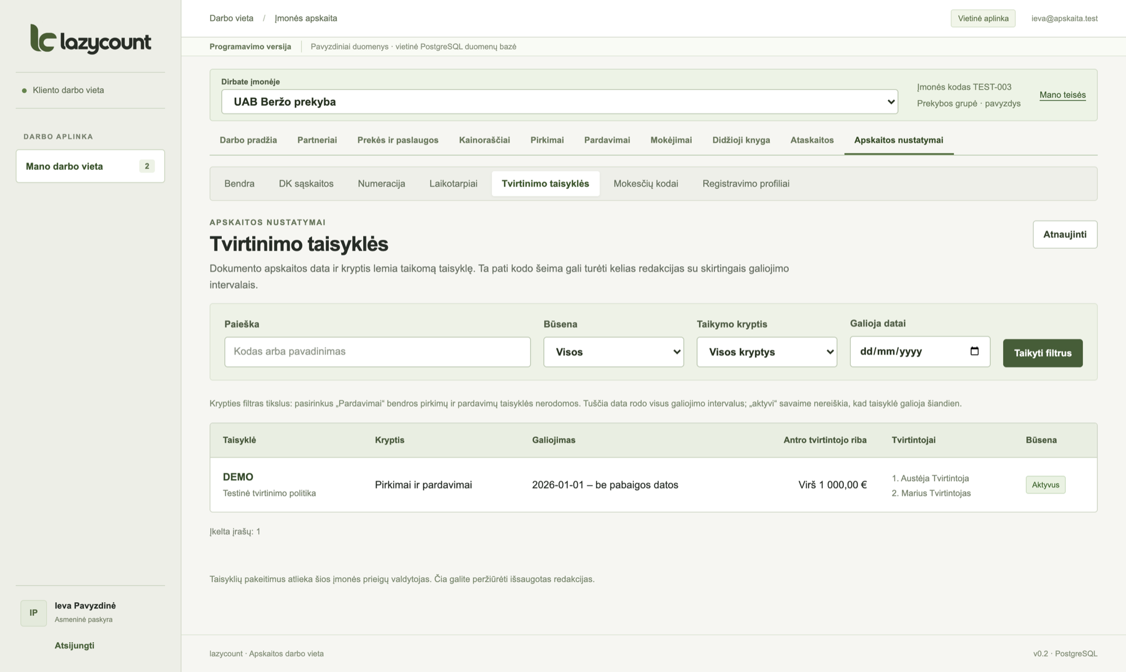1126x672 pixels.
Task: Open the DEMO rule row
Action: pyautogui.click(x=653, y=485)
